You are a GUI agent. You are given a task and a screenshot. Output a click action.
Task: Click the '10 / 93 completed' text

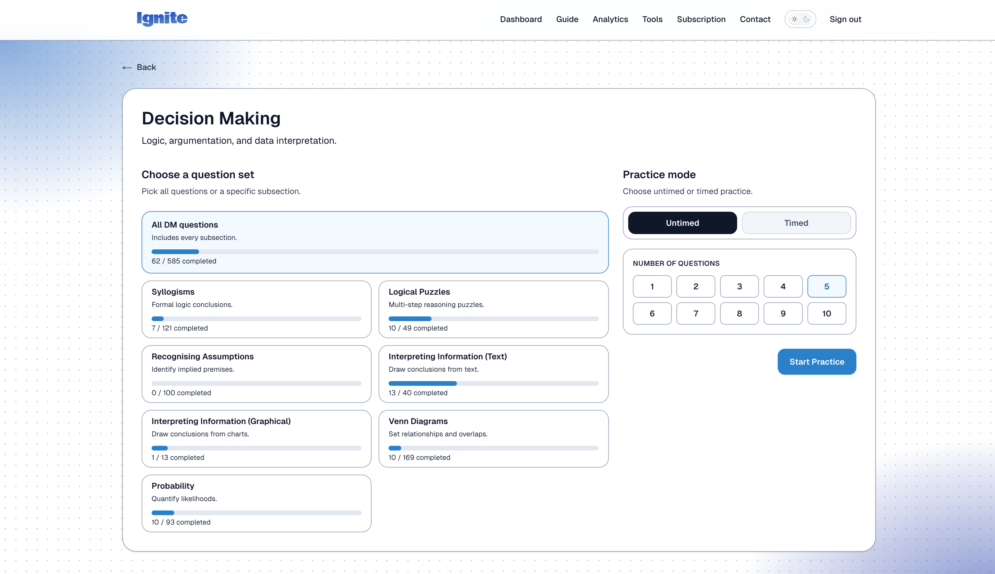[181, 522]
